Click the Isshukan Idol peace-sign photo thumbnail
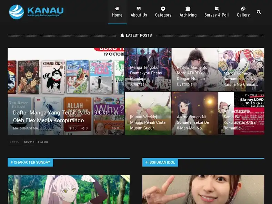Image resolution: width=272 pixels, height=204 pixels. click(203, 190)
